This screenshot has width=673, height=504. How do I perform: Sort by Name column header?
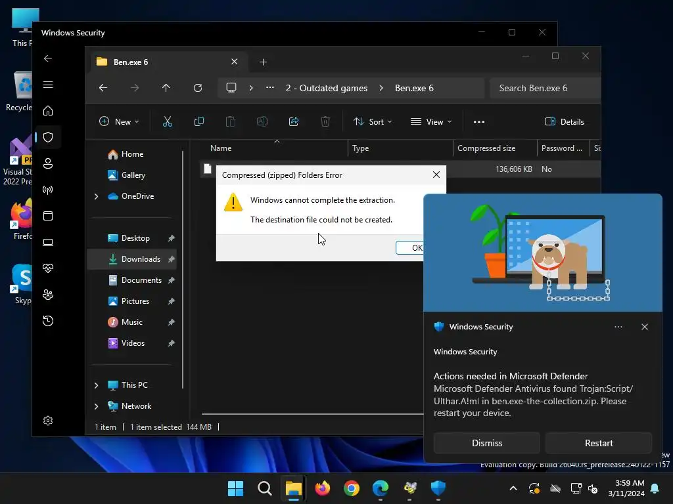point(275,148)
